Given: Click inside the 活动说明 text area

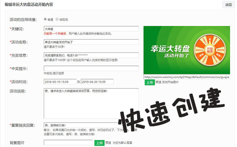Looking at the screenshot, I should click(x=91, y=103).
